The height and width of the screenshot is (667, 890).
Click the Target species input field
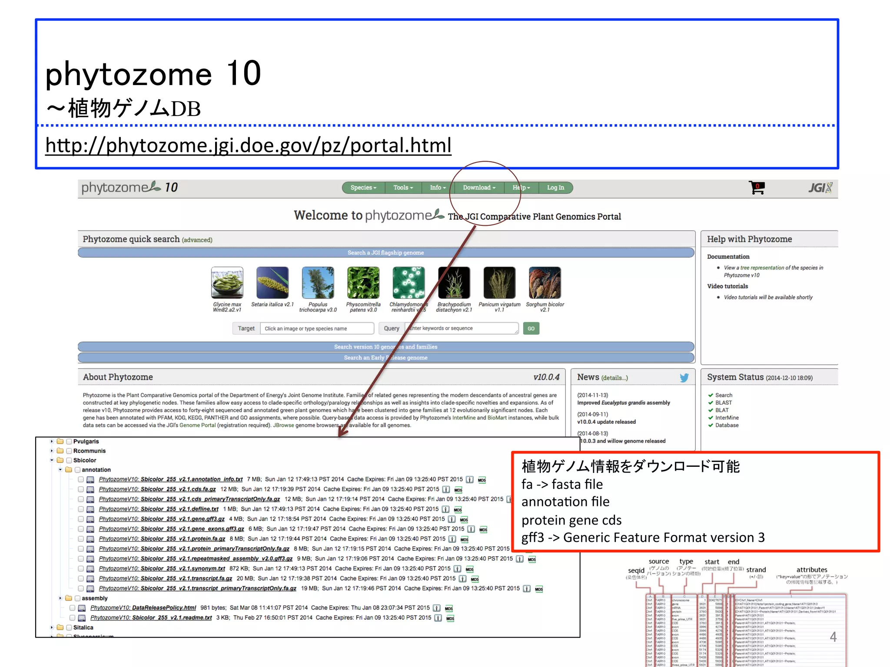click(x=317, y=329)
